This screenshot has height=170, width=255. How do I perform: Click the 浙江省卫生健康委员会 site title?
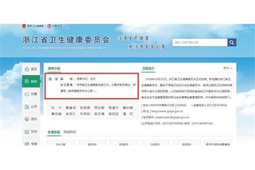(66, 40)
